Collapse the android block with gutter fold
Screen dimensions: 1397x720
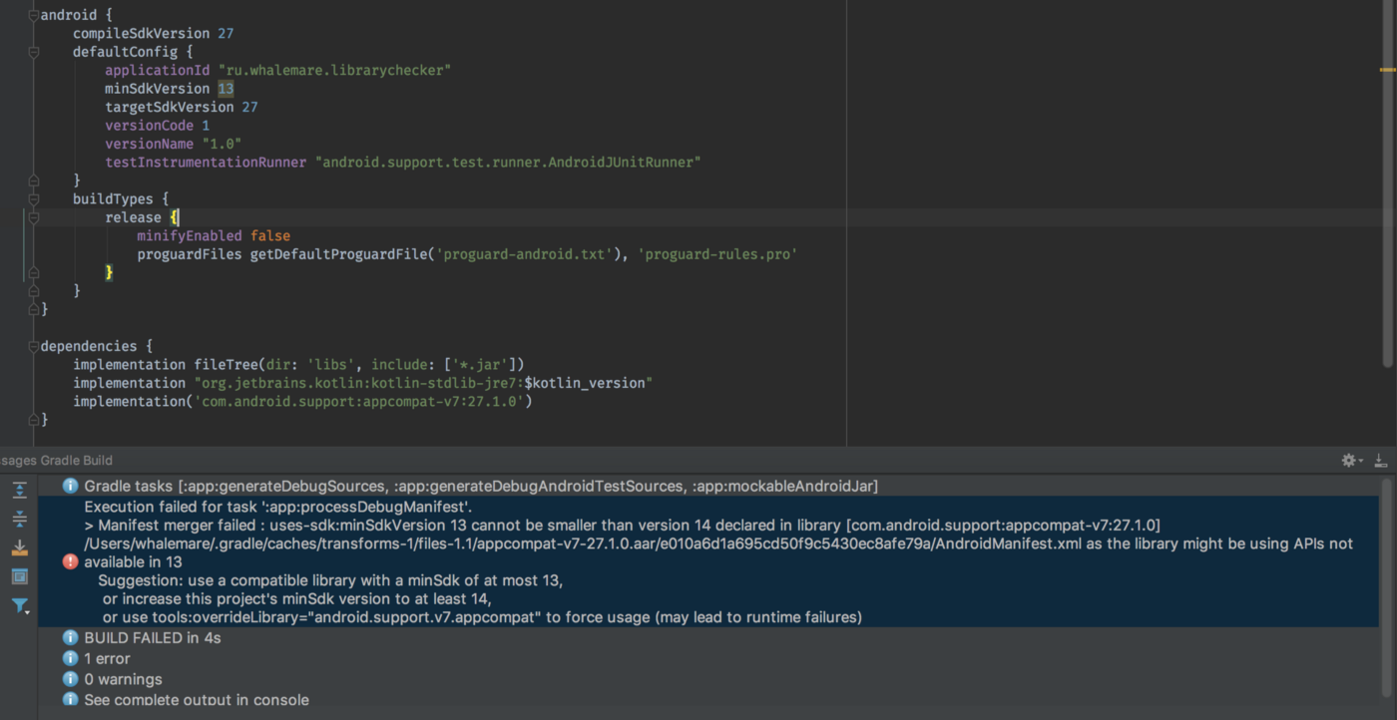coord(33,15)
